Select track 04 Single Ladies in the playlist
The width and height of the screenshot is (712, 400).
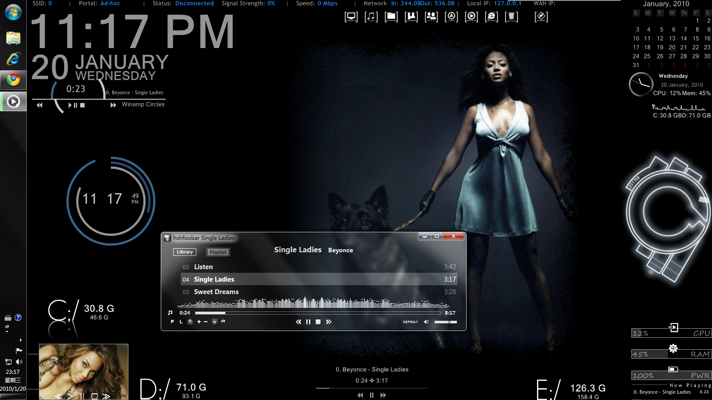click(x=319, y=279)
